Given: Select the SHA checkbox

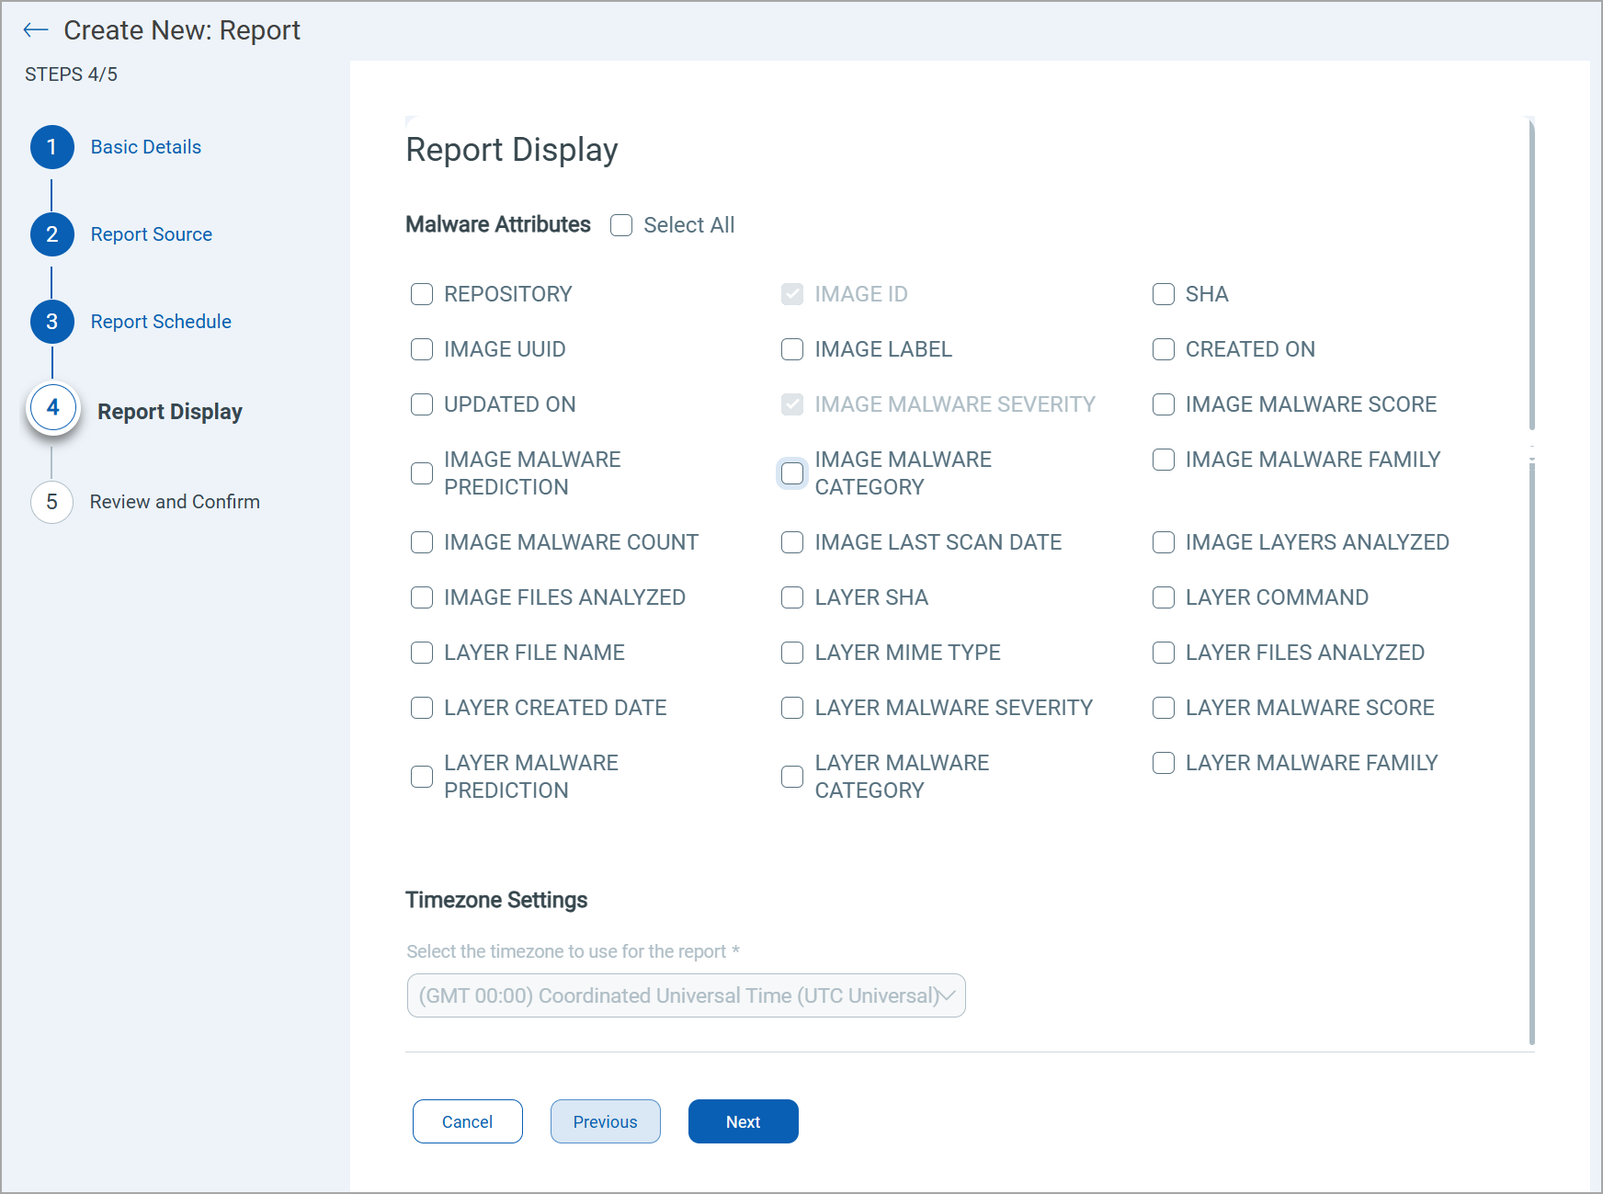Looking at the screenshot, I should coord(1164,294).
